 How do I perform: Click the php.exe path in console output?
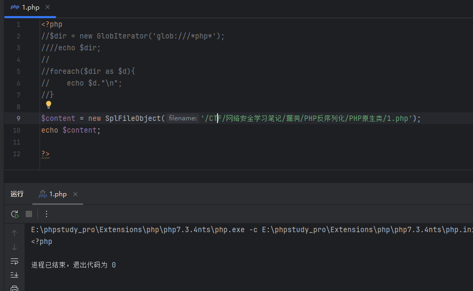coord(134,229)
